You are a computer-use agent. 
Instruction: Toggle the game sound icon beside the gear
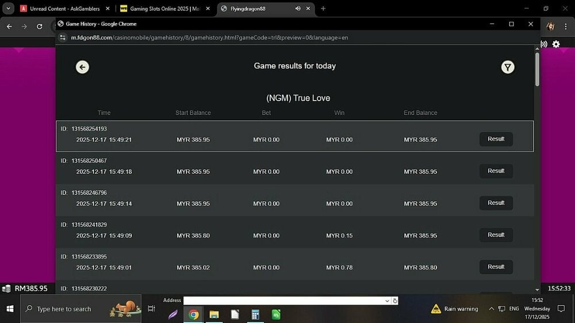click(543, 44)
